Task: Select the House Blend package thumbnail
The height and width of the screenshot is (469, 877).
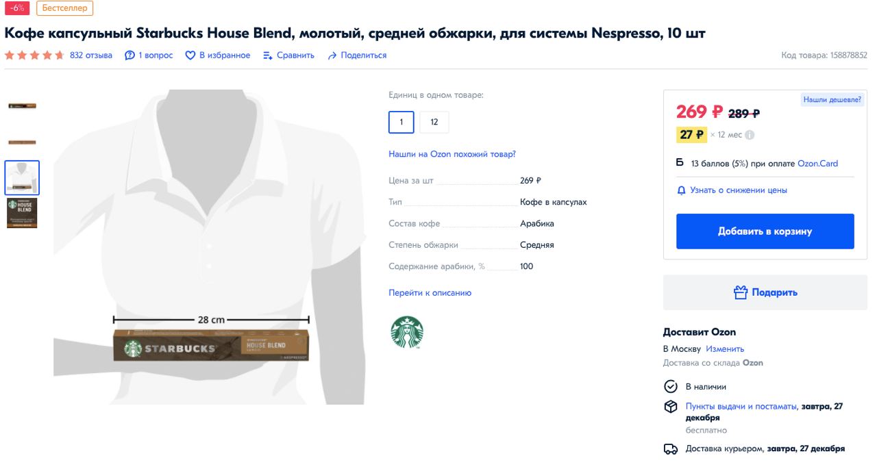Action: click(x=22, y=214)
